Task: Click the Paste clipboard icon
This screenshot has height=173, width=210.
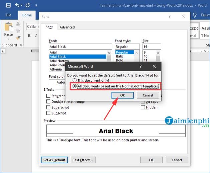Action: click(x=9, y=27)
